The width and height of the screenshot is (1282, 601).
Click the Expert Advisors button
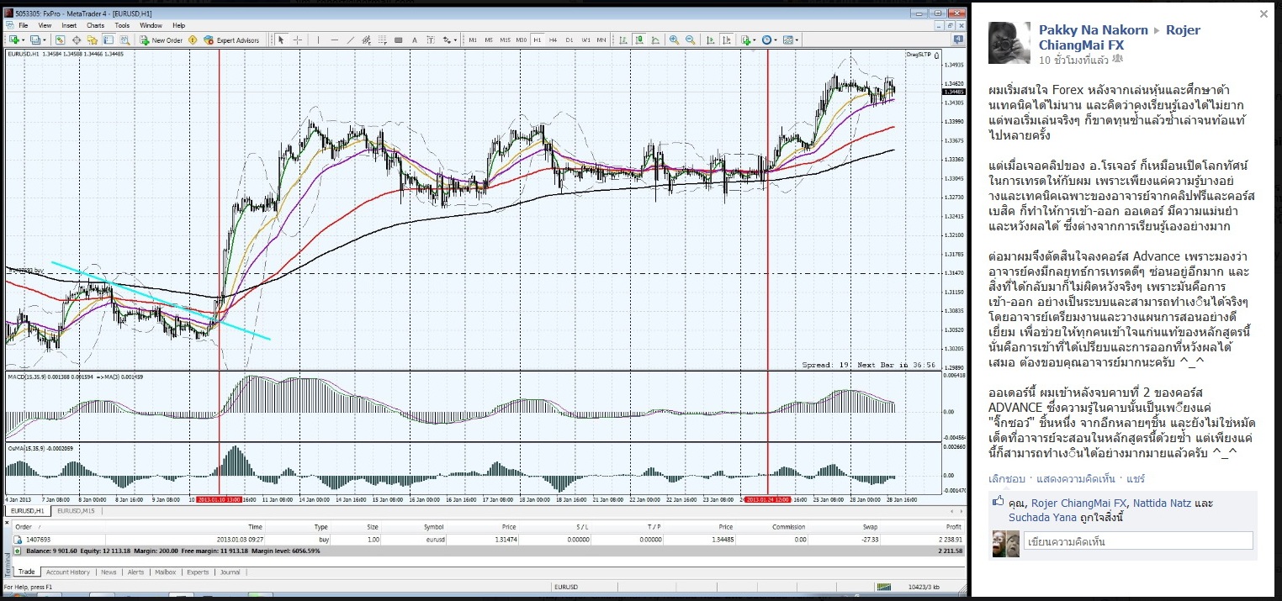[x=231, y=40]
